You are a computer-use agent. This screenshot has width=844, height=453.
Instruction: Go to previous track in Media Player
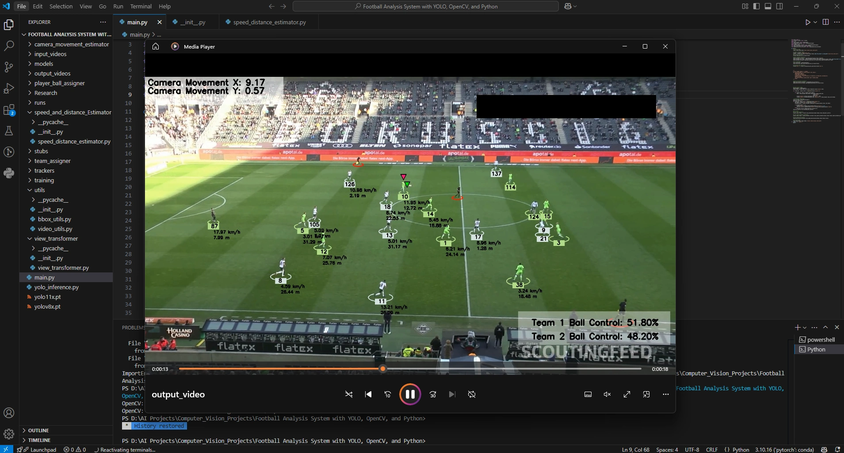click(x=368, y=394)
